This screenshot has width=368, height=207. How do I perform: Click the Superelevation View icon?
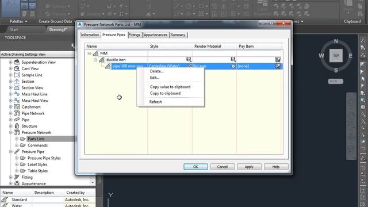[17, 62]
